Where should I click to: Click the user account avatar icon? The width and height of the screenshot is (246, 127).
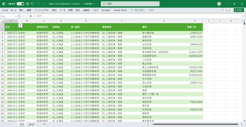pos(219,4)
